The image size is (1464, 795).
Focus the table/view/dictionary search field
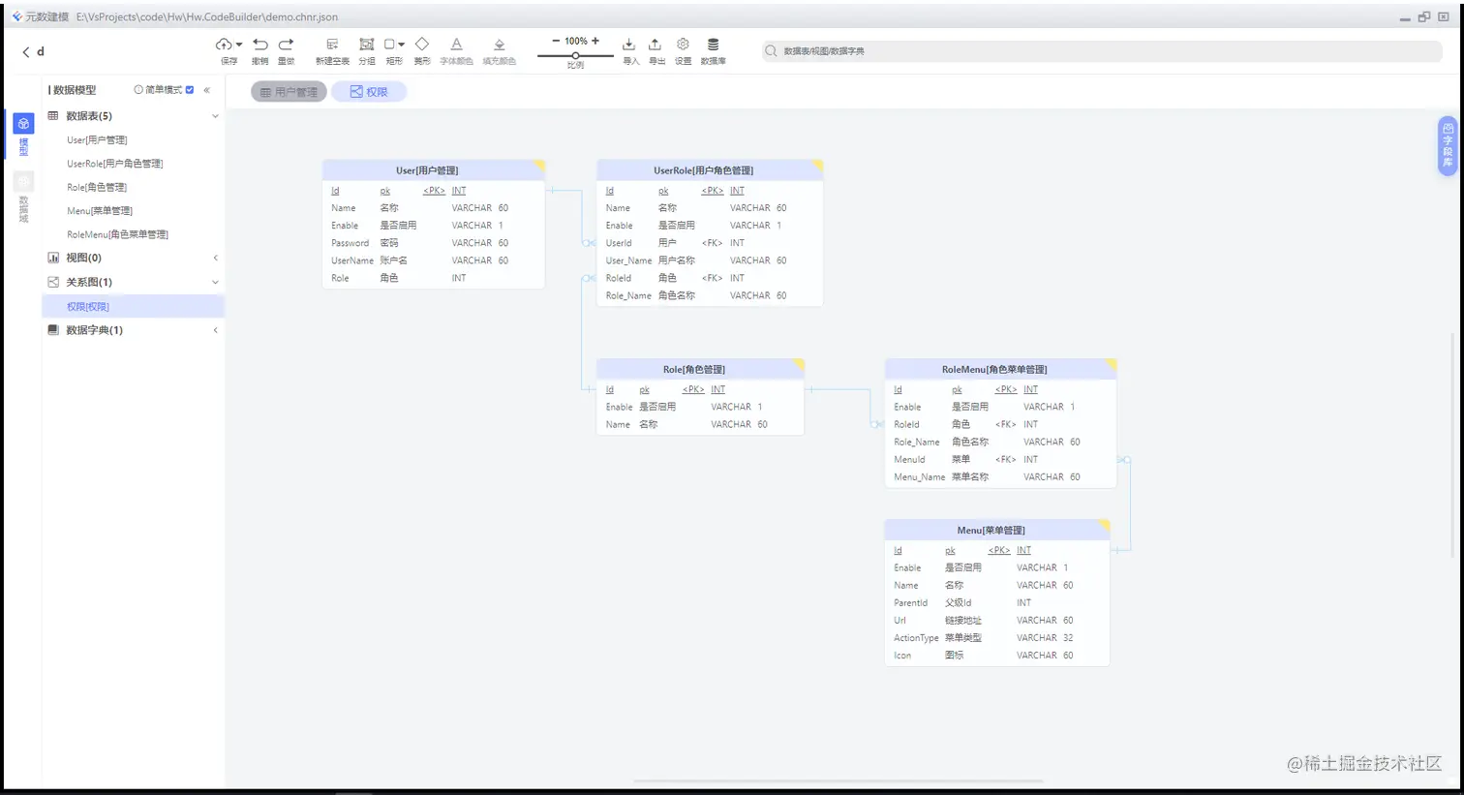[x=1102, y=51]
